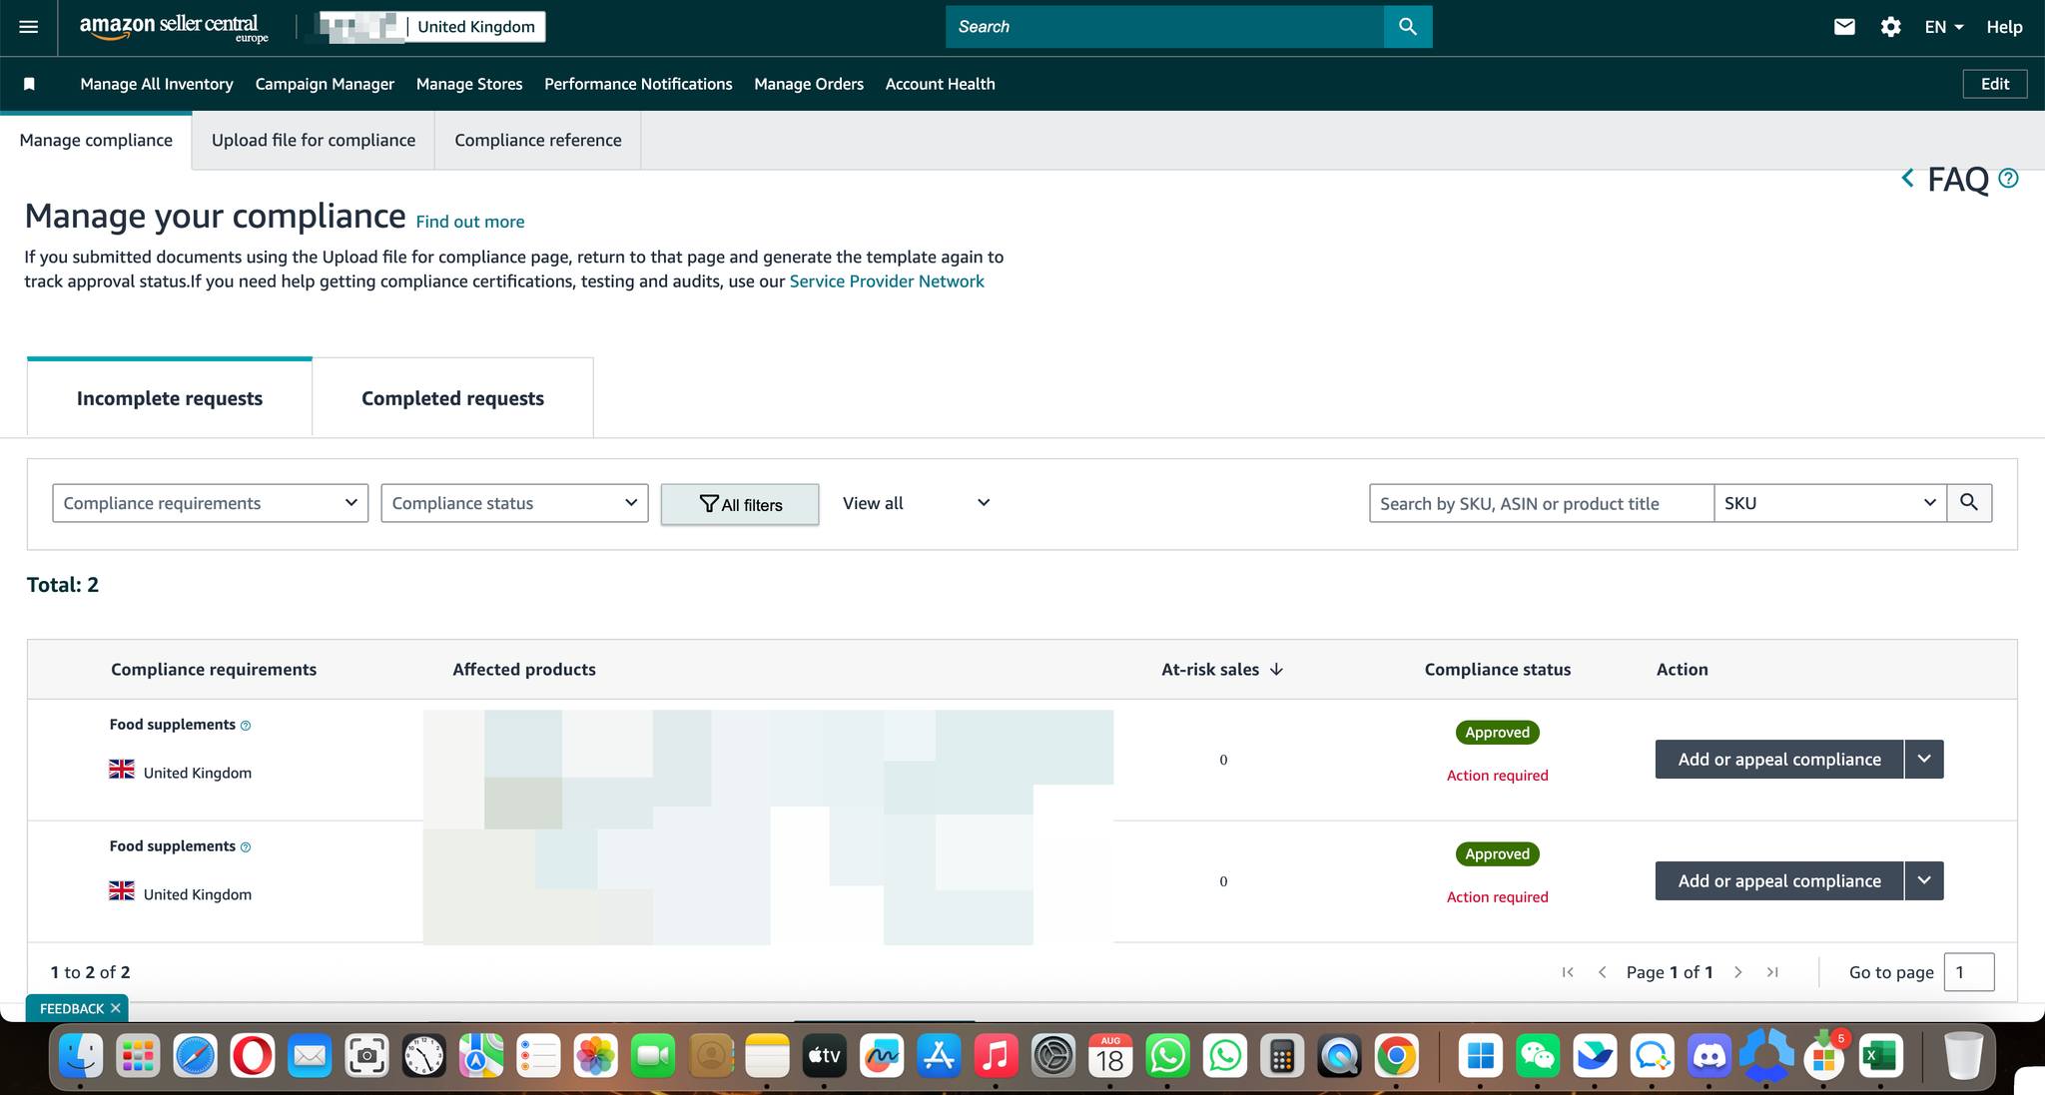
Task: Click the bookmark icon in navigation bar
Action: pyautogui.click(x=30, y=84)
